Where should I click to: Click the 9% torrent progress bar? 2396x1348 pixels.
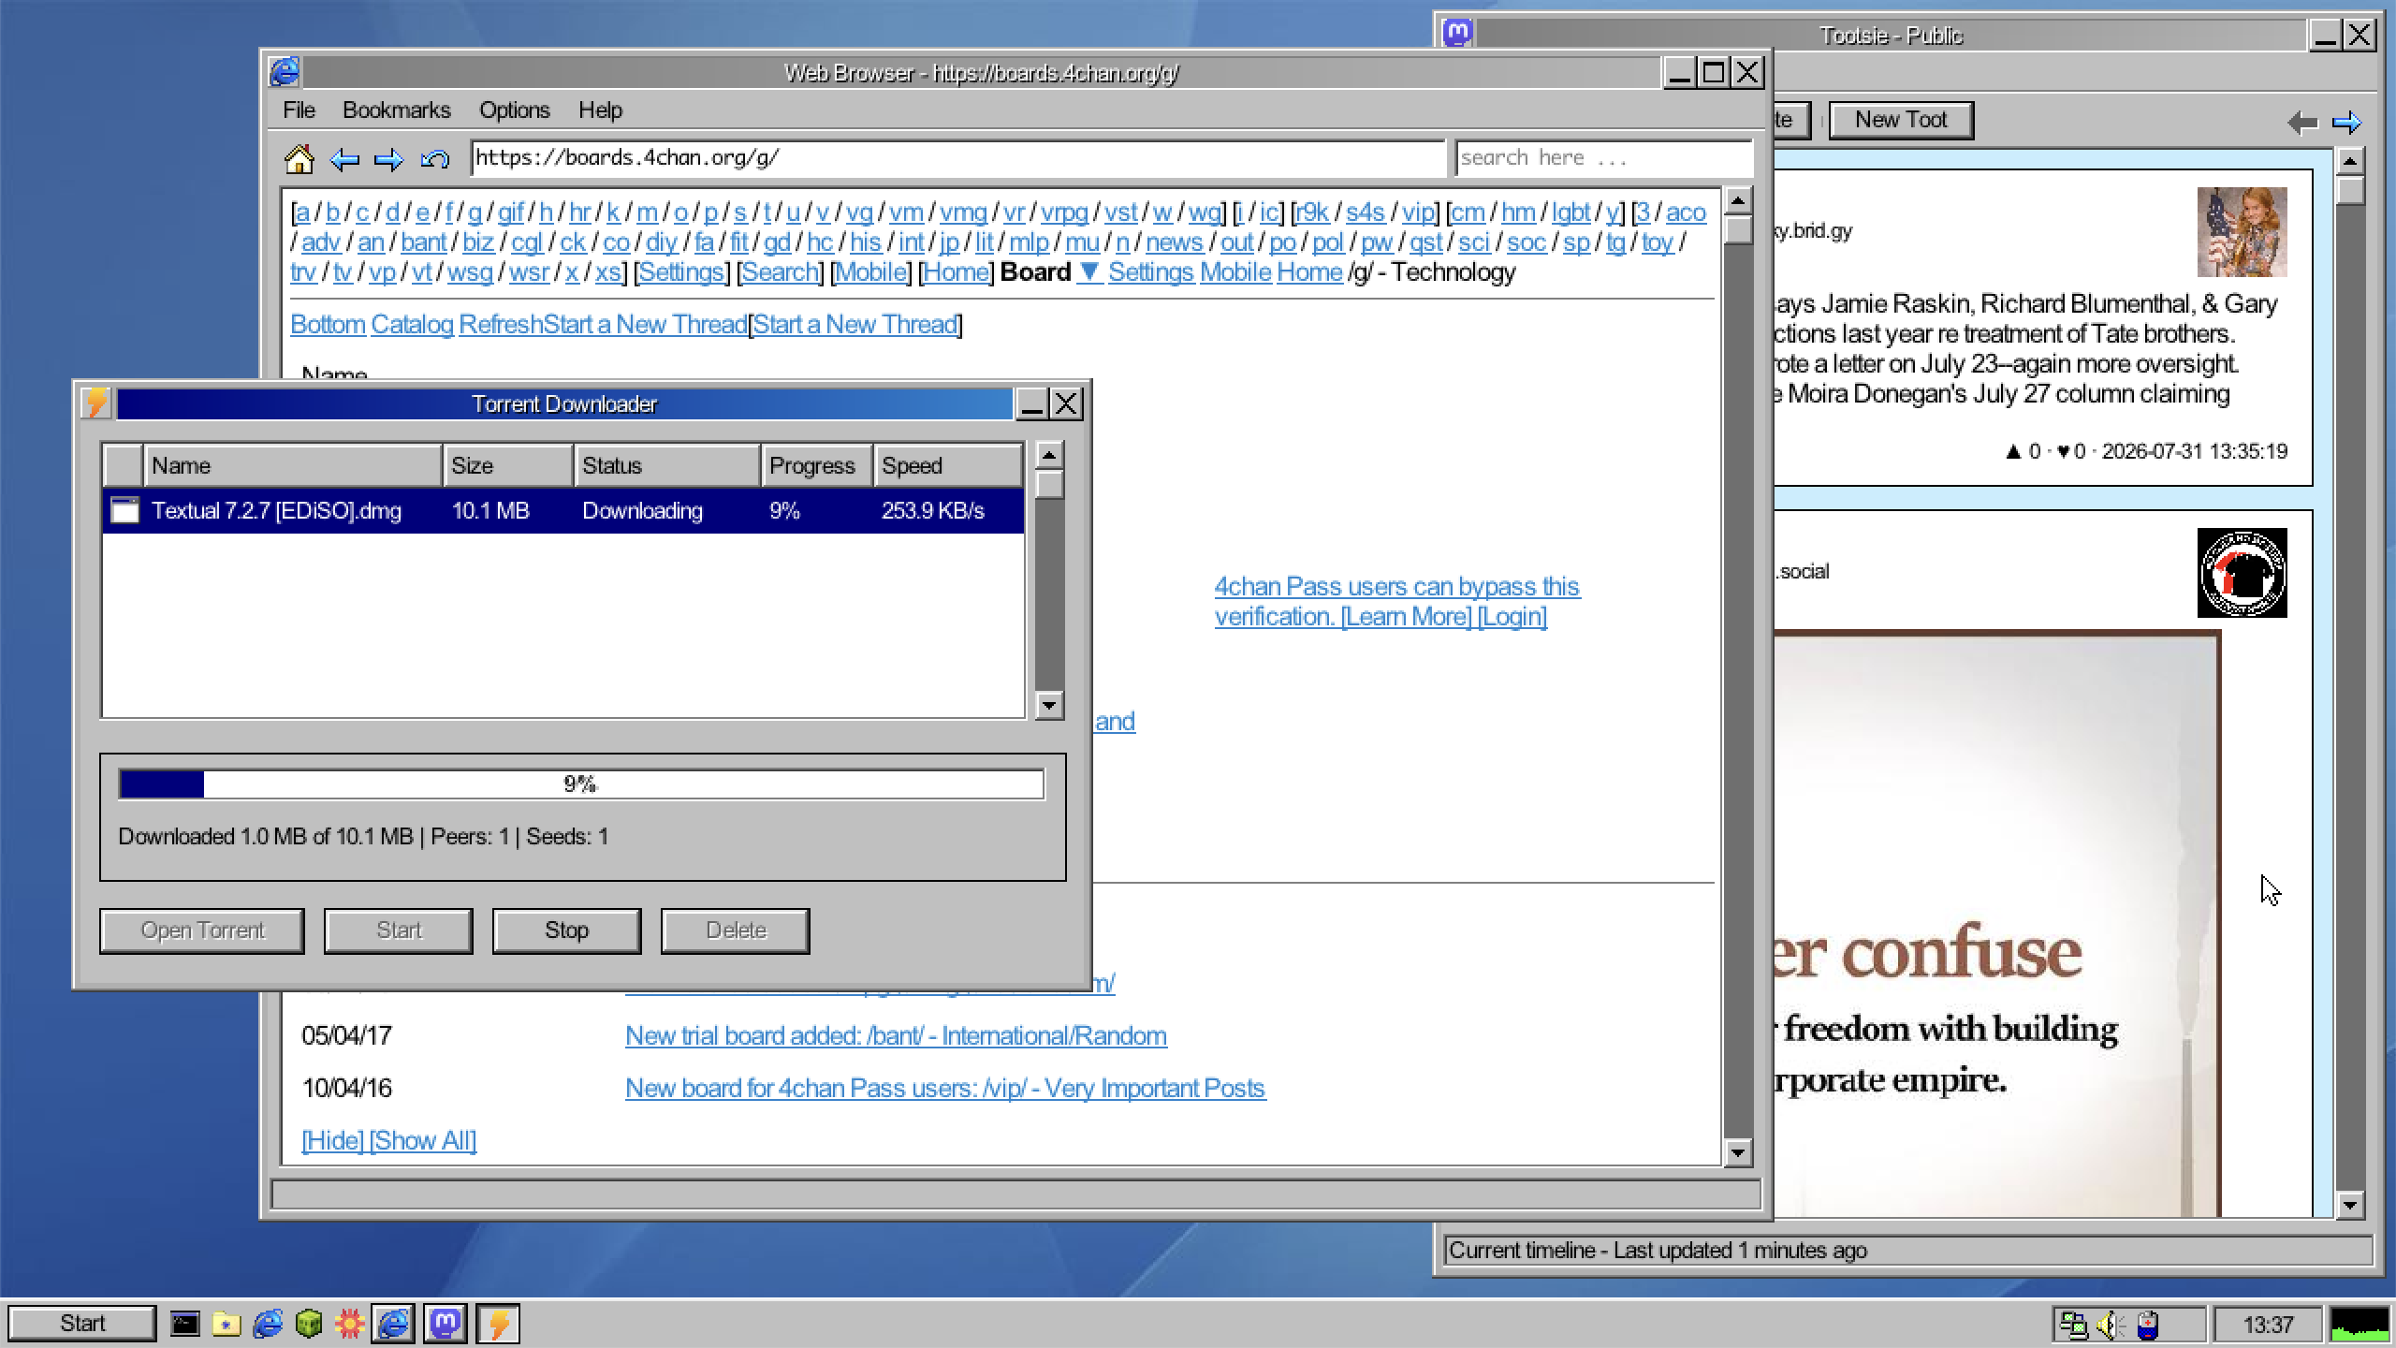[x=581, y=784]
